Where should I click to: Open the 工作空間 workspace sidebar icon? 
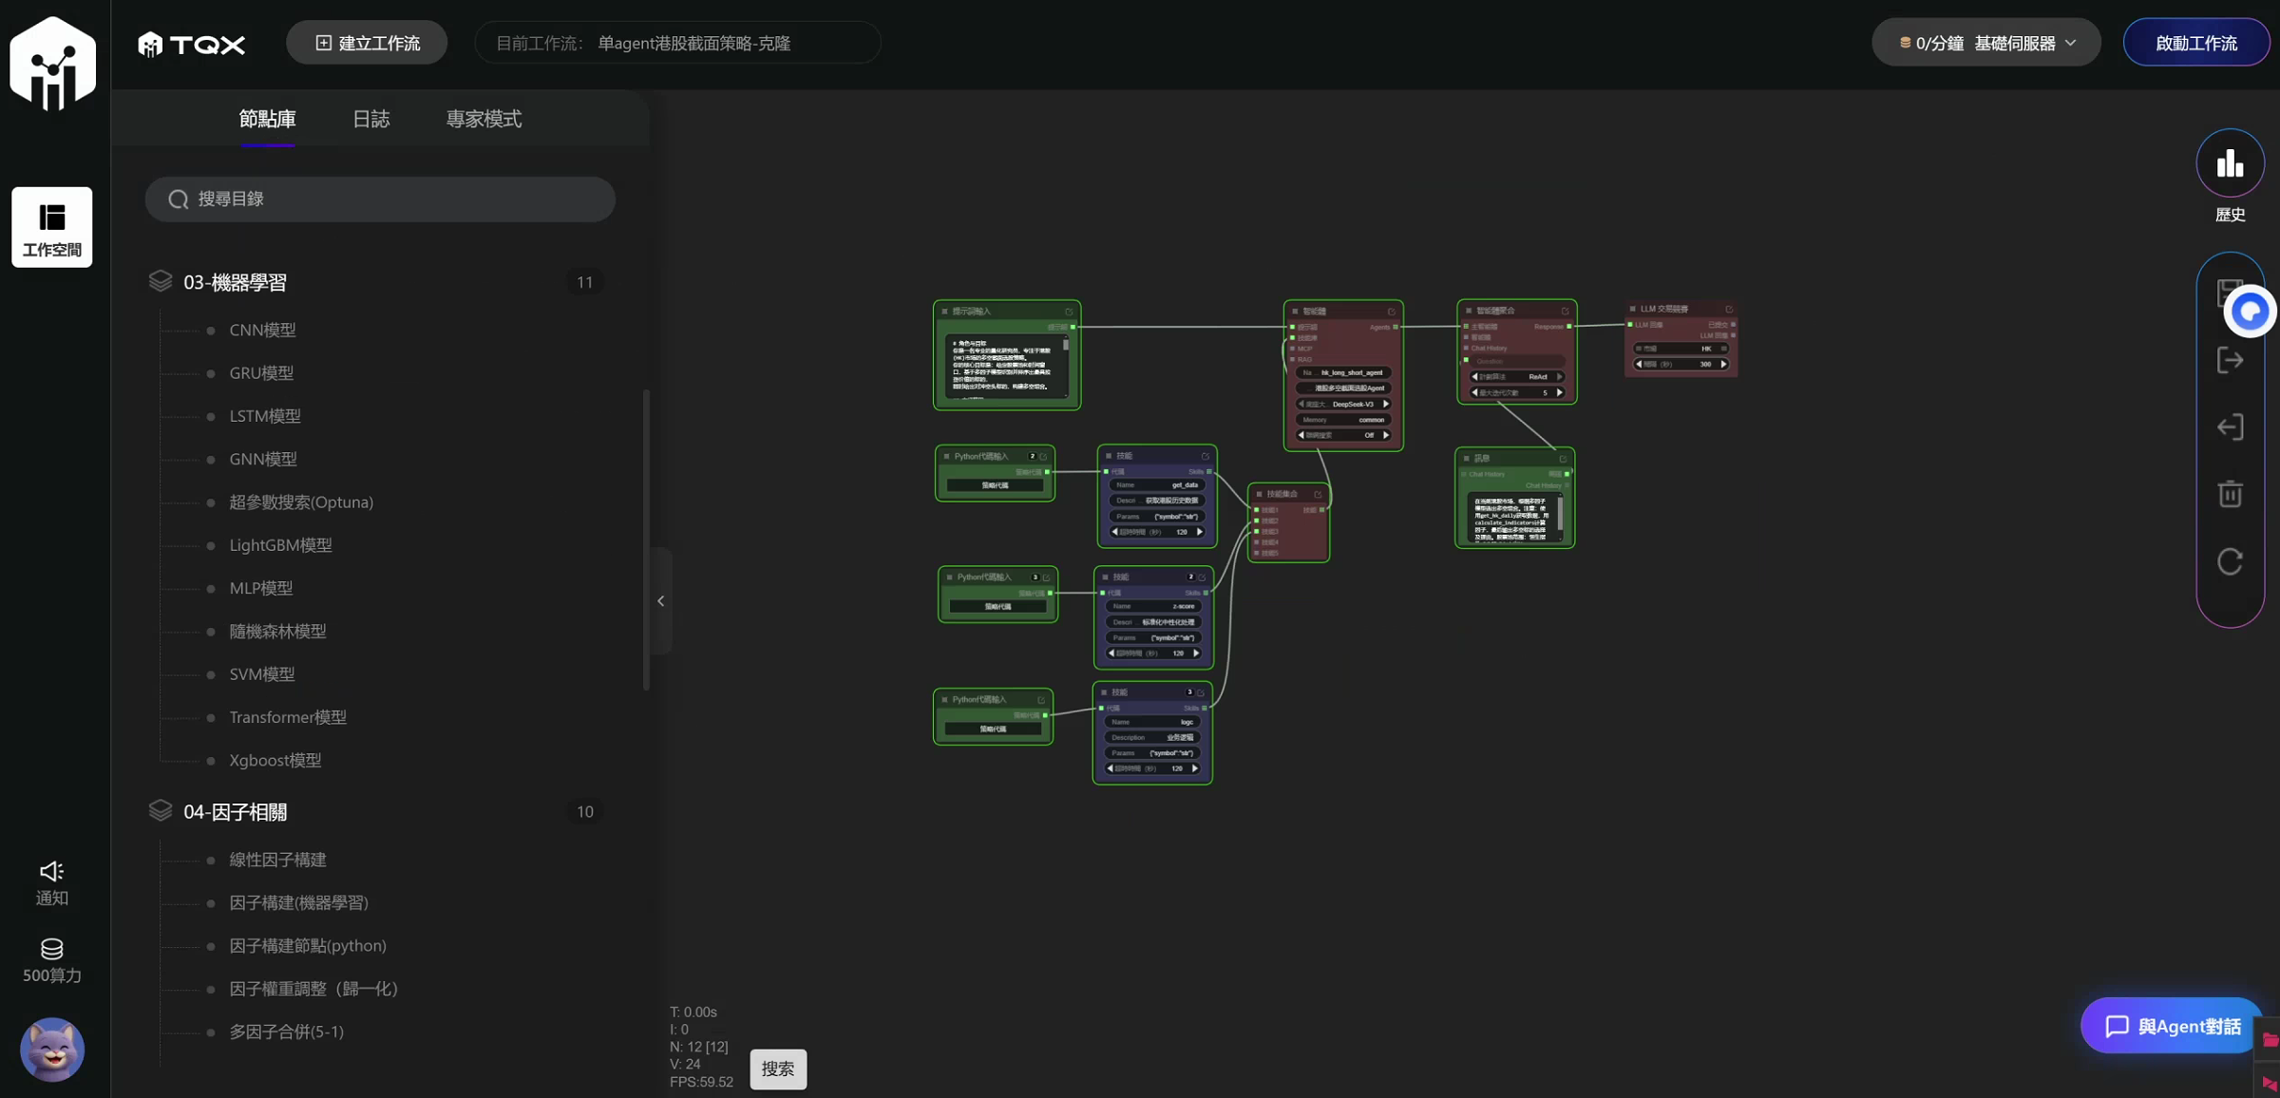coord(52,228)
